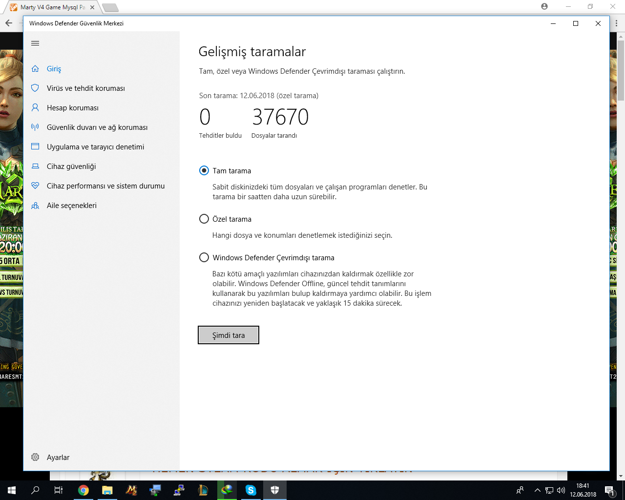Click the taskbar clock showing 18:41
This screenshot has width=625, height=500.
(x=583, y=490)
